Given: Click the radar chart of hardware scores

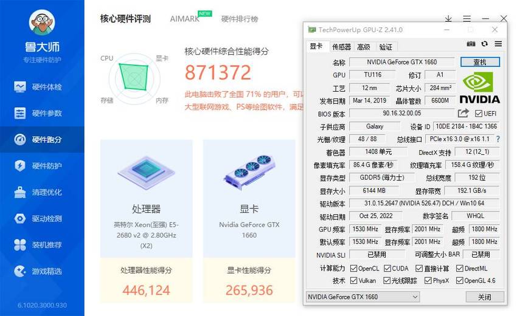Looking at the screenshot, I should 134,78.
